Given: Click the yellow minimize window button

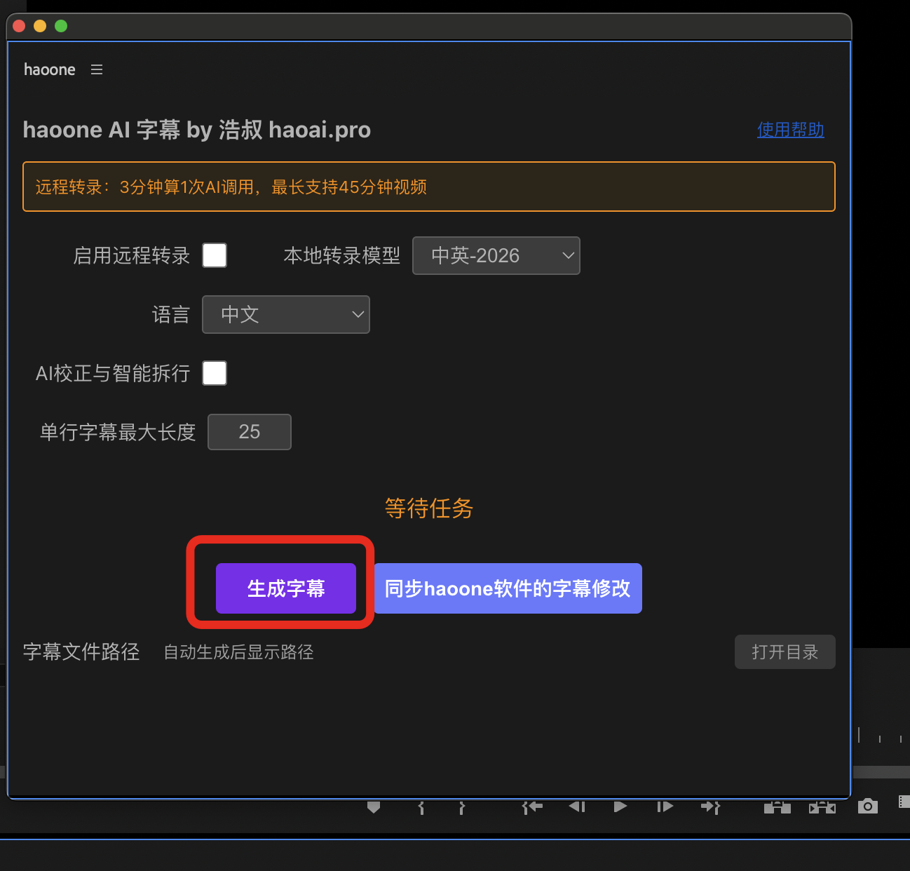Looking at the screenshot, I should [40, 26].
